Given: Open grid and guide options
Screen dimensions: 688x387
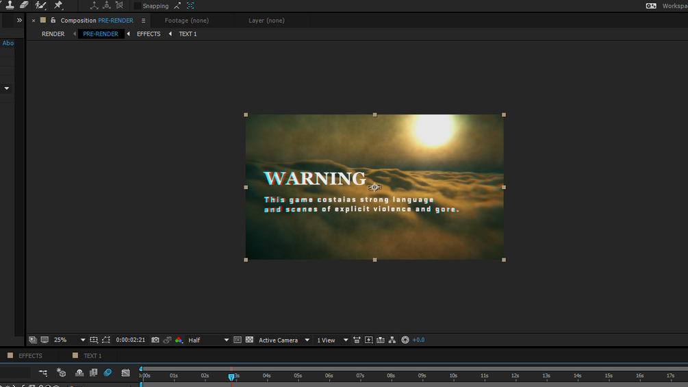Looking at the screenshot, I should pyautogui.click(x=94, y=340).
